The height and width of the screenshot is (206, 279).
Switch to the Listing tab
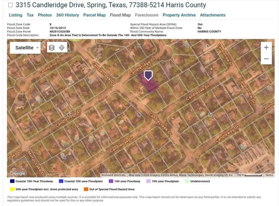click(x=16, y=15)
